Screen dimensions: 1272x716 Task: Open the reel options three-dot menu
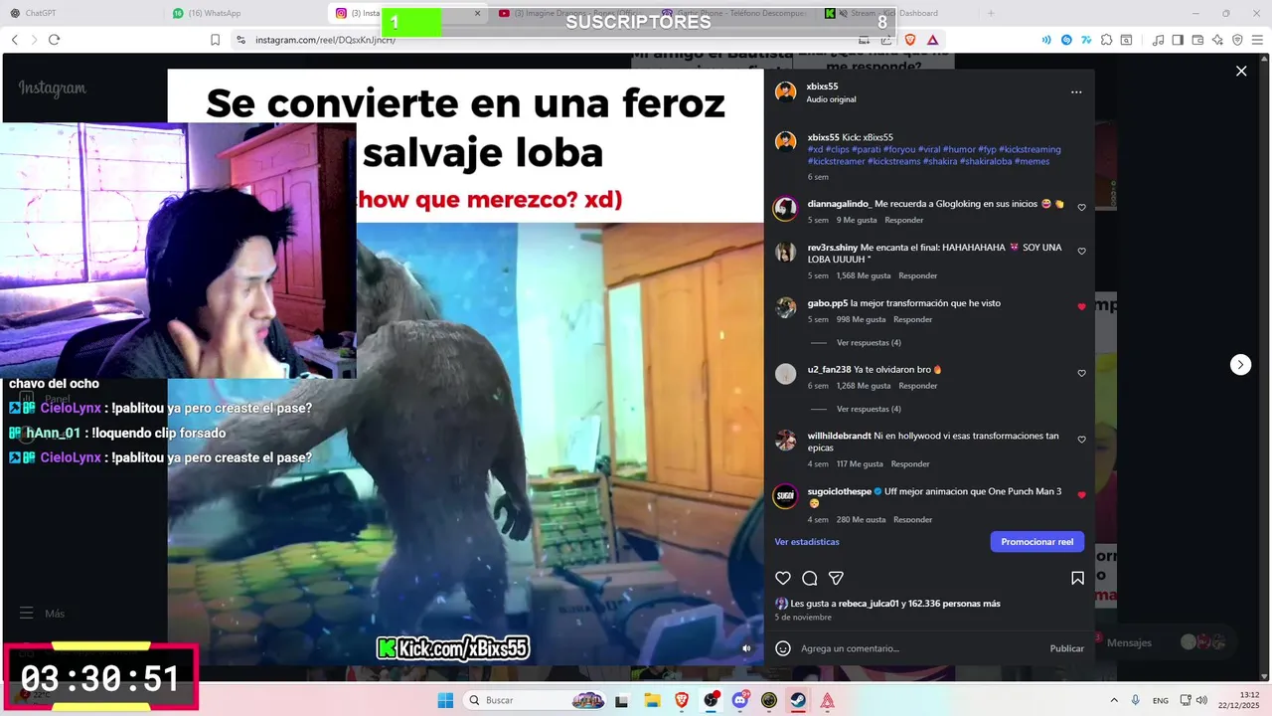pos(1076,91)
